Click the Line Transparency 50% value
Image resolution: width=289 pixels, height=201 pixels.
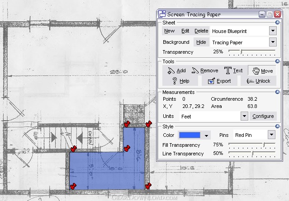coord(218,153)
